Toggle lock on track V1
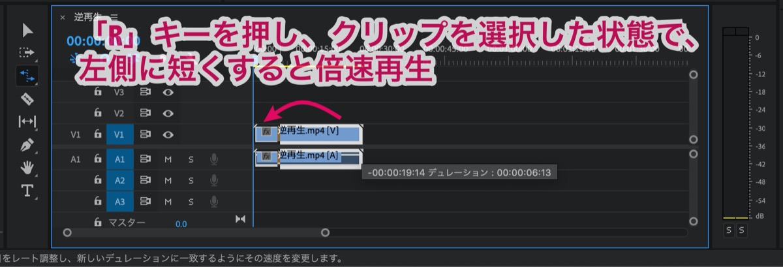The height and width of the screenshot is (267, 783). 98,134
